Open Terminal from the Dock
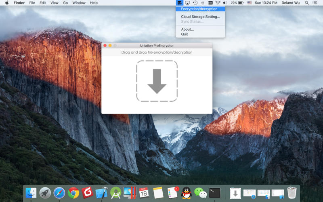323x202 pixels. coord(215,193)
